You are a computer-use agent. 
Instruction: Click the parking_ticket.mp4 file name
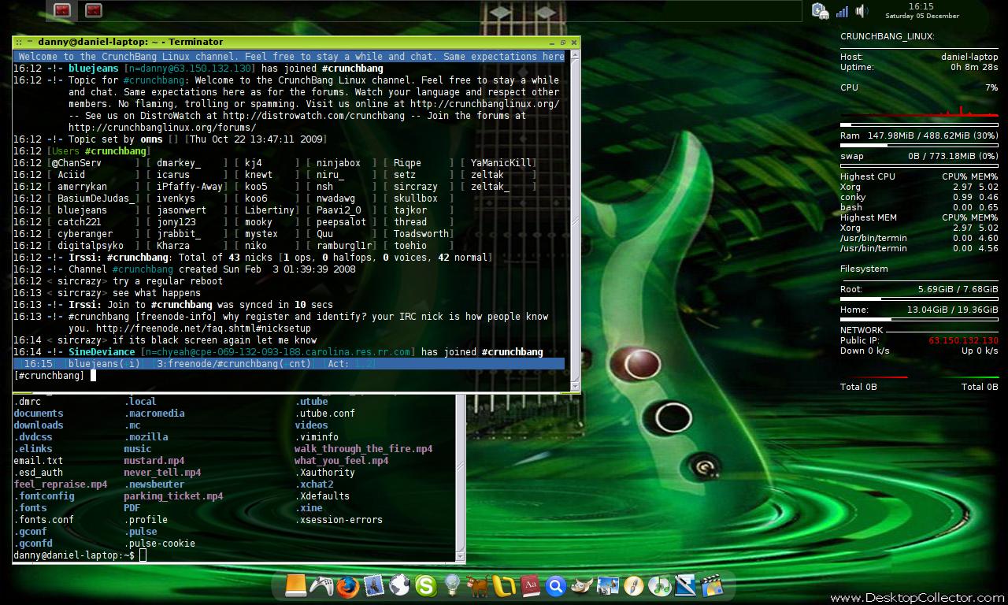[x=173, y=496]
